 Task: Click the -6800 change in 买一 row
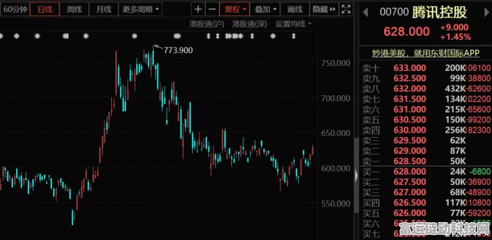pyautogui.click(x=480, y=172)
